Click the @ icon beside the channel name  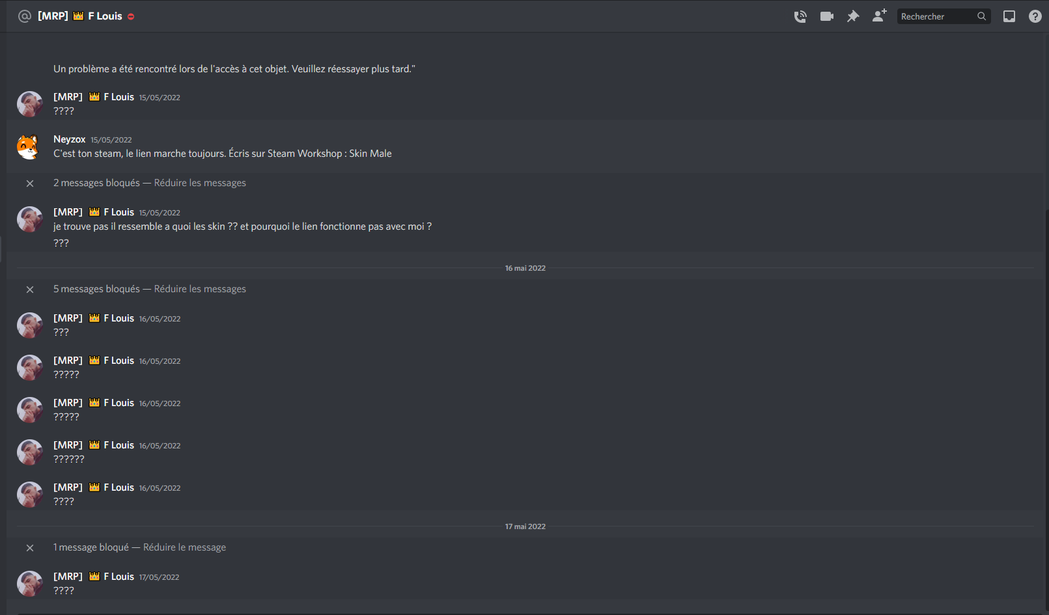(x=25, y=16)
